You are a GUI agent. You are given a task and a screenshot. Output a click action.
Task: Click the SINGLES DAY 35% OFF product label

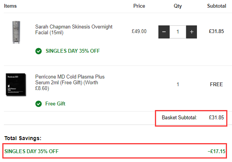pyautogui.click(x=72, y=51)
